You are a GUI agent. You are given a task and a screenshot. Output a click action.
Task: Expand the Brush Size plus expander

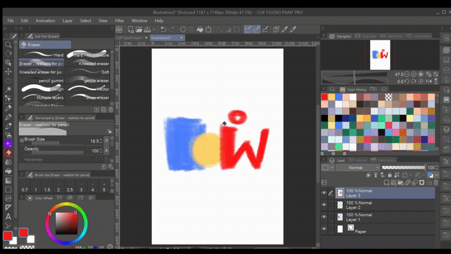(x=22, y=140)
